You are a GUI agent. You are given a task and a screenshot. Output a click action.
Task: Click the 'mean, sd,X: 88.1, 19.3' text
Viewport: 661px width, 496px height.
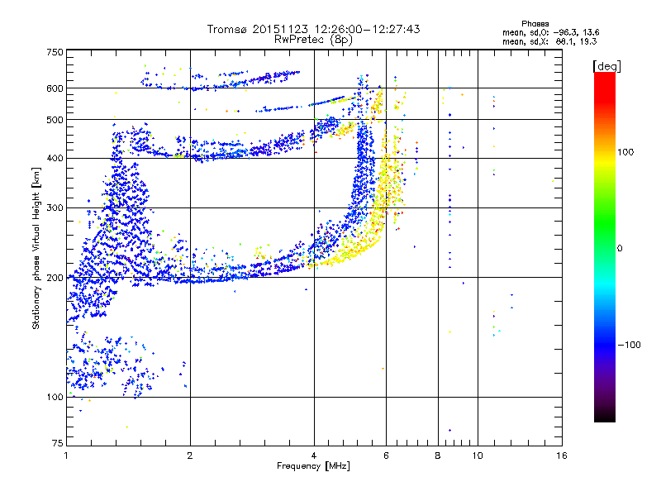click(x=549, y=41)
